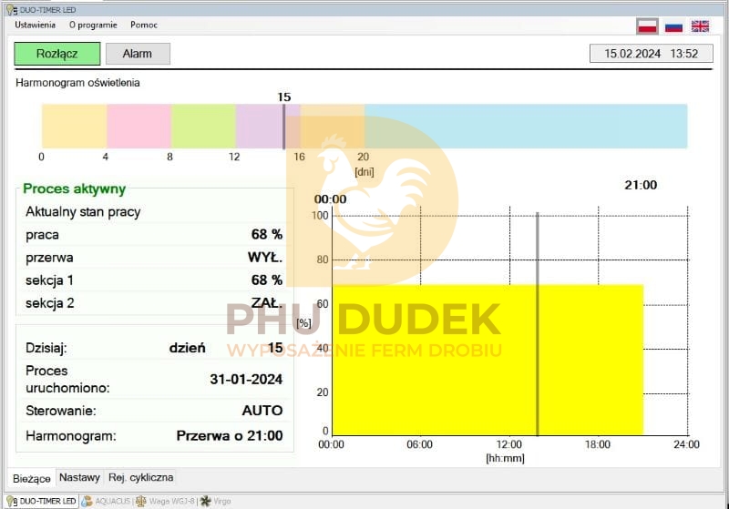729x509 pixels.
Task: Click the day 15 marker on schedule bar
Action: [283, 126]
